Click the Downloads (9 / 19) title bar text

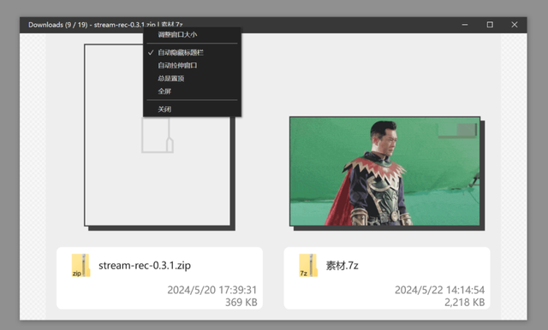58,25
